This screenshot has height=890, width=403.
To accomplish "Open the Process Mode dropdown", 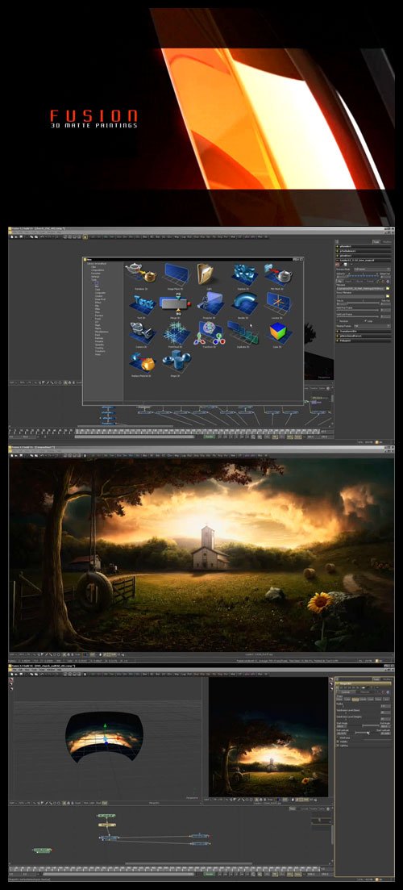I will pos(372,269).
